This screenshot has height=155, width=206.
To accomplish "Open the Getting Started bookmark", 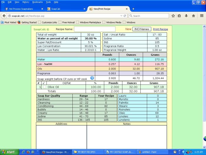I will (27, 22).
